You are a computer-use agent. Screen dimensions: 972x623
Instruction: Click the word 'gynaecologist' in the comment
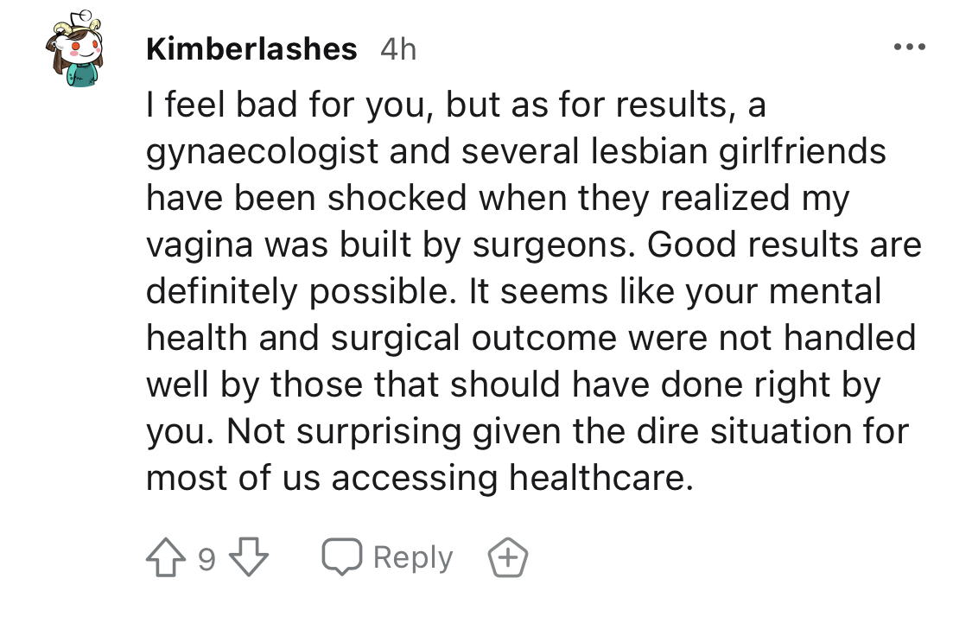(x=263, y=152)
